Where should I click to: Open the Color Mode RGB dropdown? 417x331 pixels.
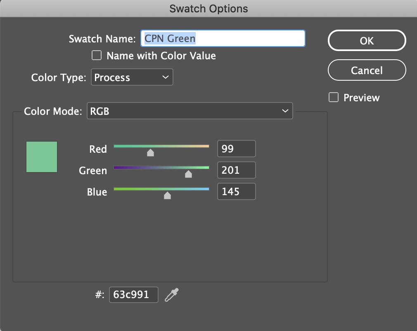coord(190,111)
